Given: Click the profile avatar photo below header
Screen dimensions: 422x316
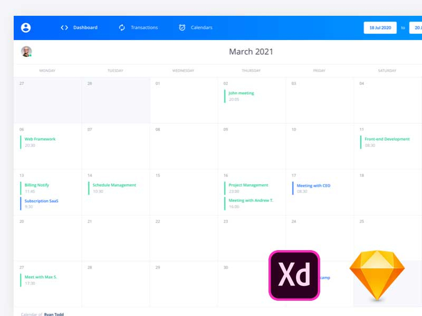Looking at the screenshot, I should [26, 51].
